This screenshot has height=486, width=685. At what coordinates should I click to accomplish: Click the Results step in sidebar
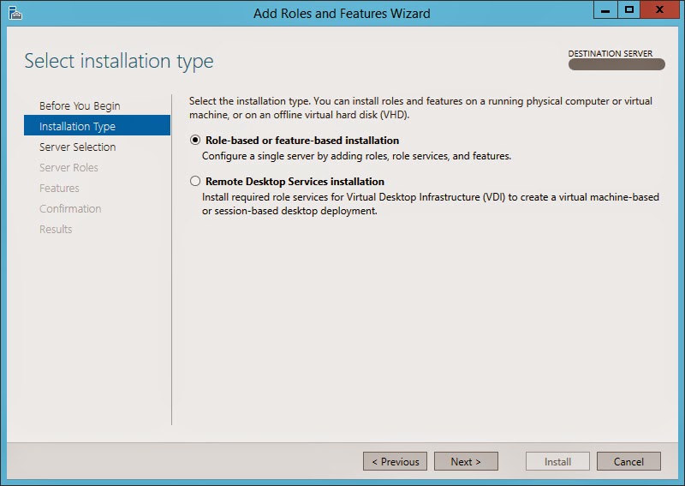(x=56, y=229)
